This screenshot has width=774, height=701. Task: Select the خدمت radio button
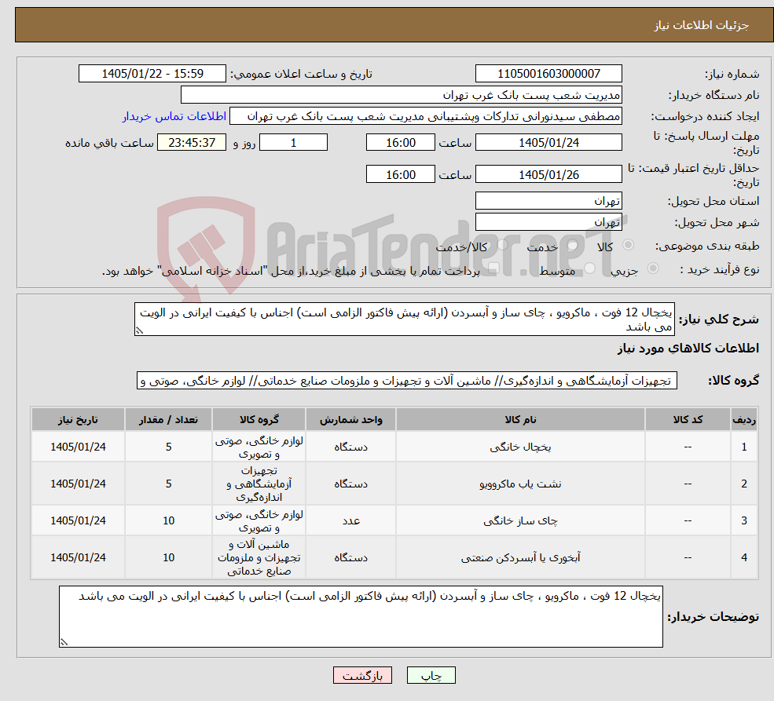(572, 244)
